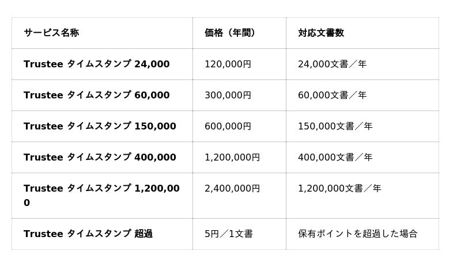Viewport: 461px width, 267px height.
Task: Click the 600,000円 price cell
Action: [x=228, y=126]
